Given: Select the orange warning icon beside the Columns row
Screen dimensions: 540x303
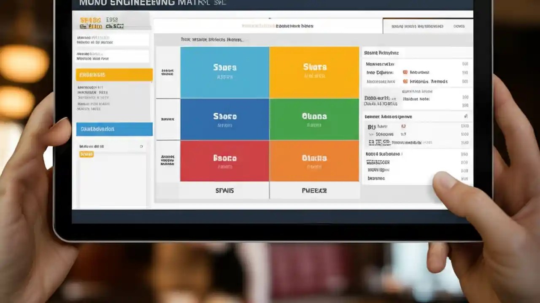Looking at the screenshot, I should (405, 72).
